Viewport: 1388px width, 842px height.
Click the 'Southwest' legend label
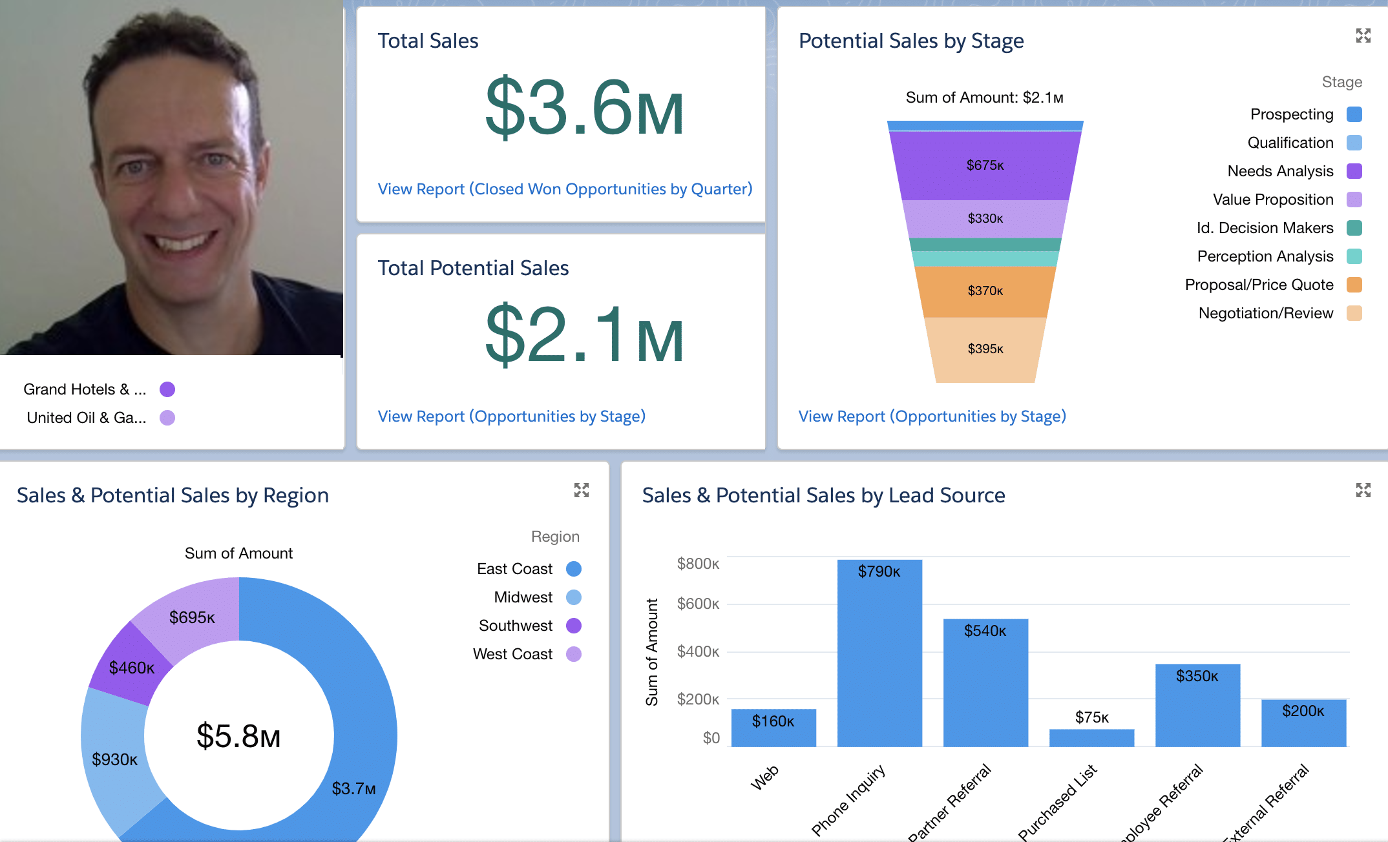click(x=516, y=626)
